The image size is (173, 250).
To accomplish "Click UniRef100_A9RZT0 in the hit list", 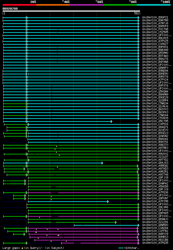I will 155,145.
